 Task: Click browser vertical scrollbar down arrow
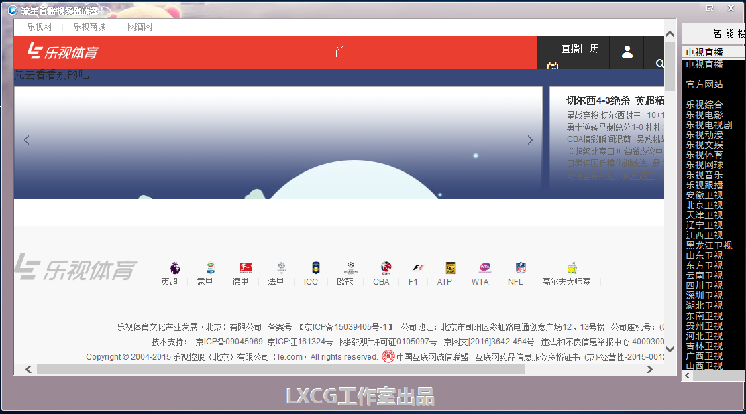coord(670,350)
